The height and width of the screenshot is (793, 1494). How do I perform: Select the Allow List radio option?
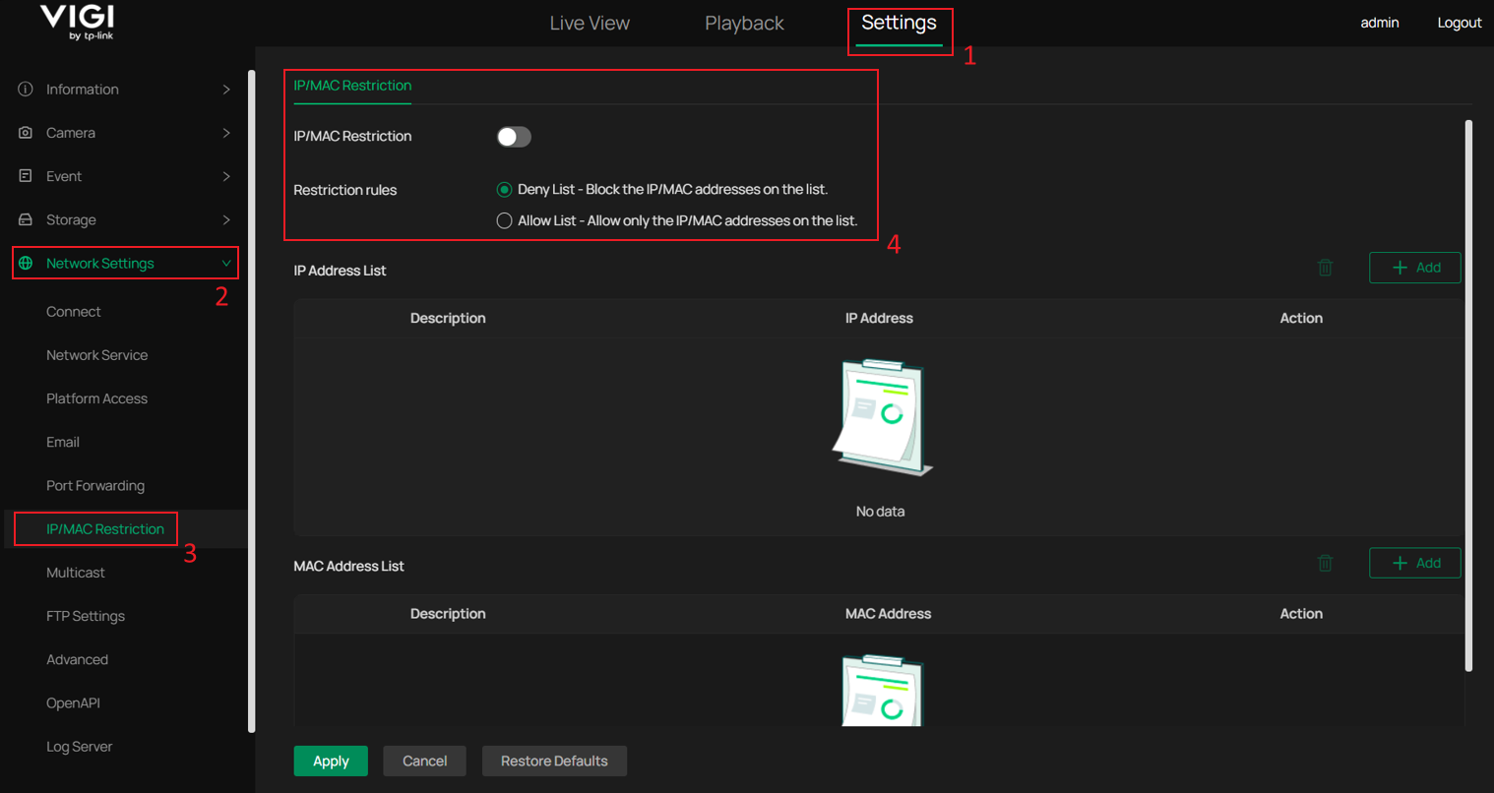coord(504,221)
